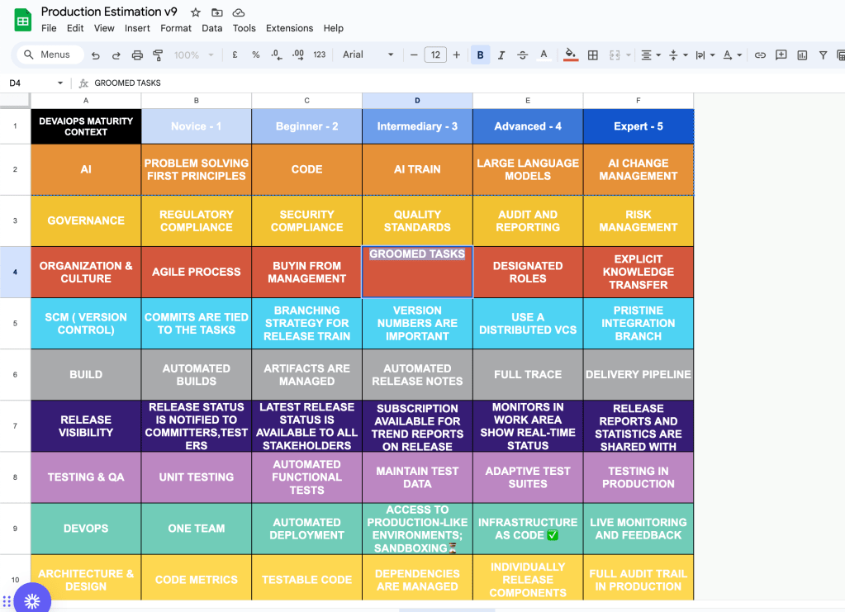845x612 pixels.
Task: Toggle strikethrough formatting
Action: [x=522, y=55]
